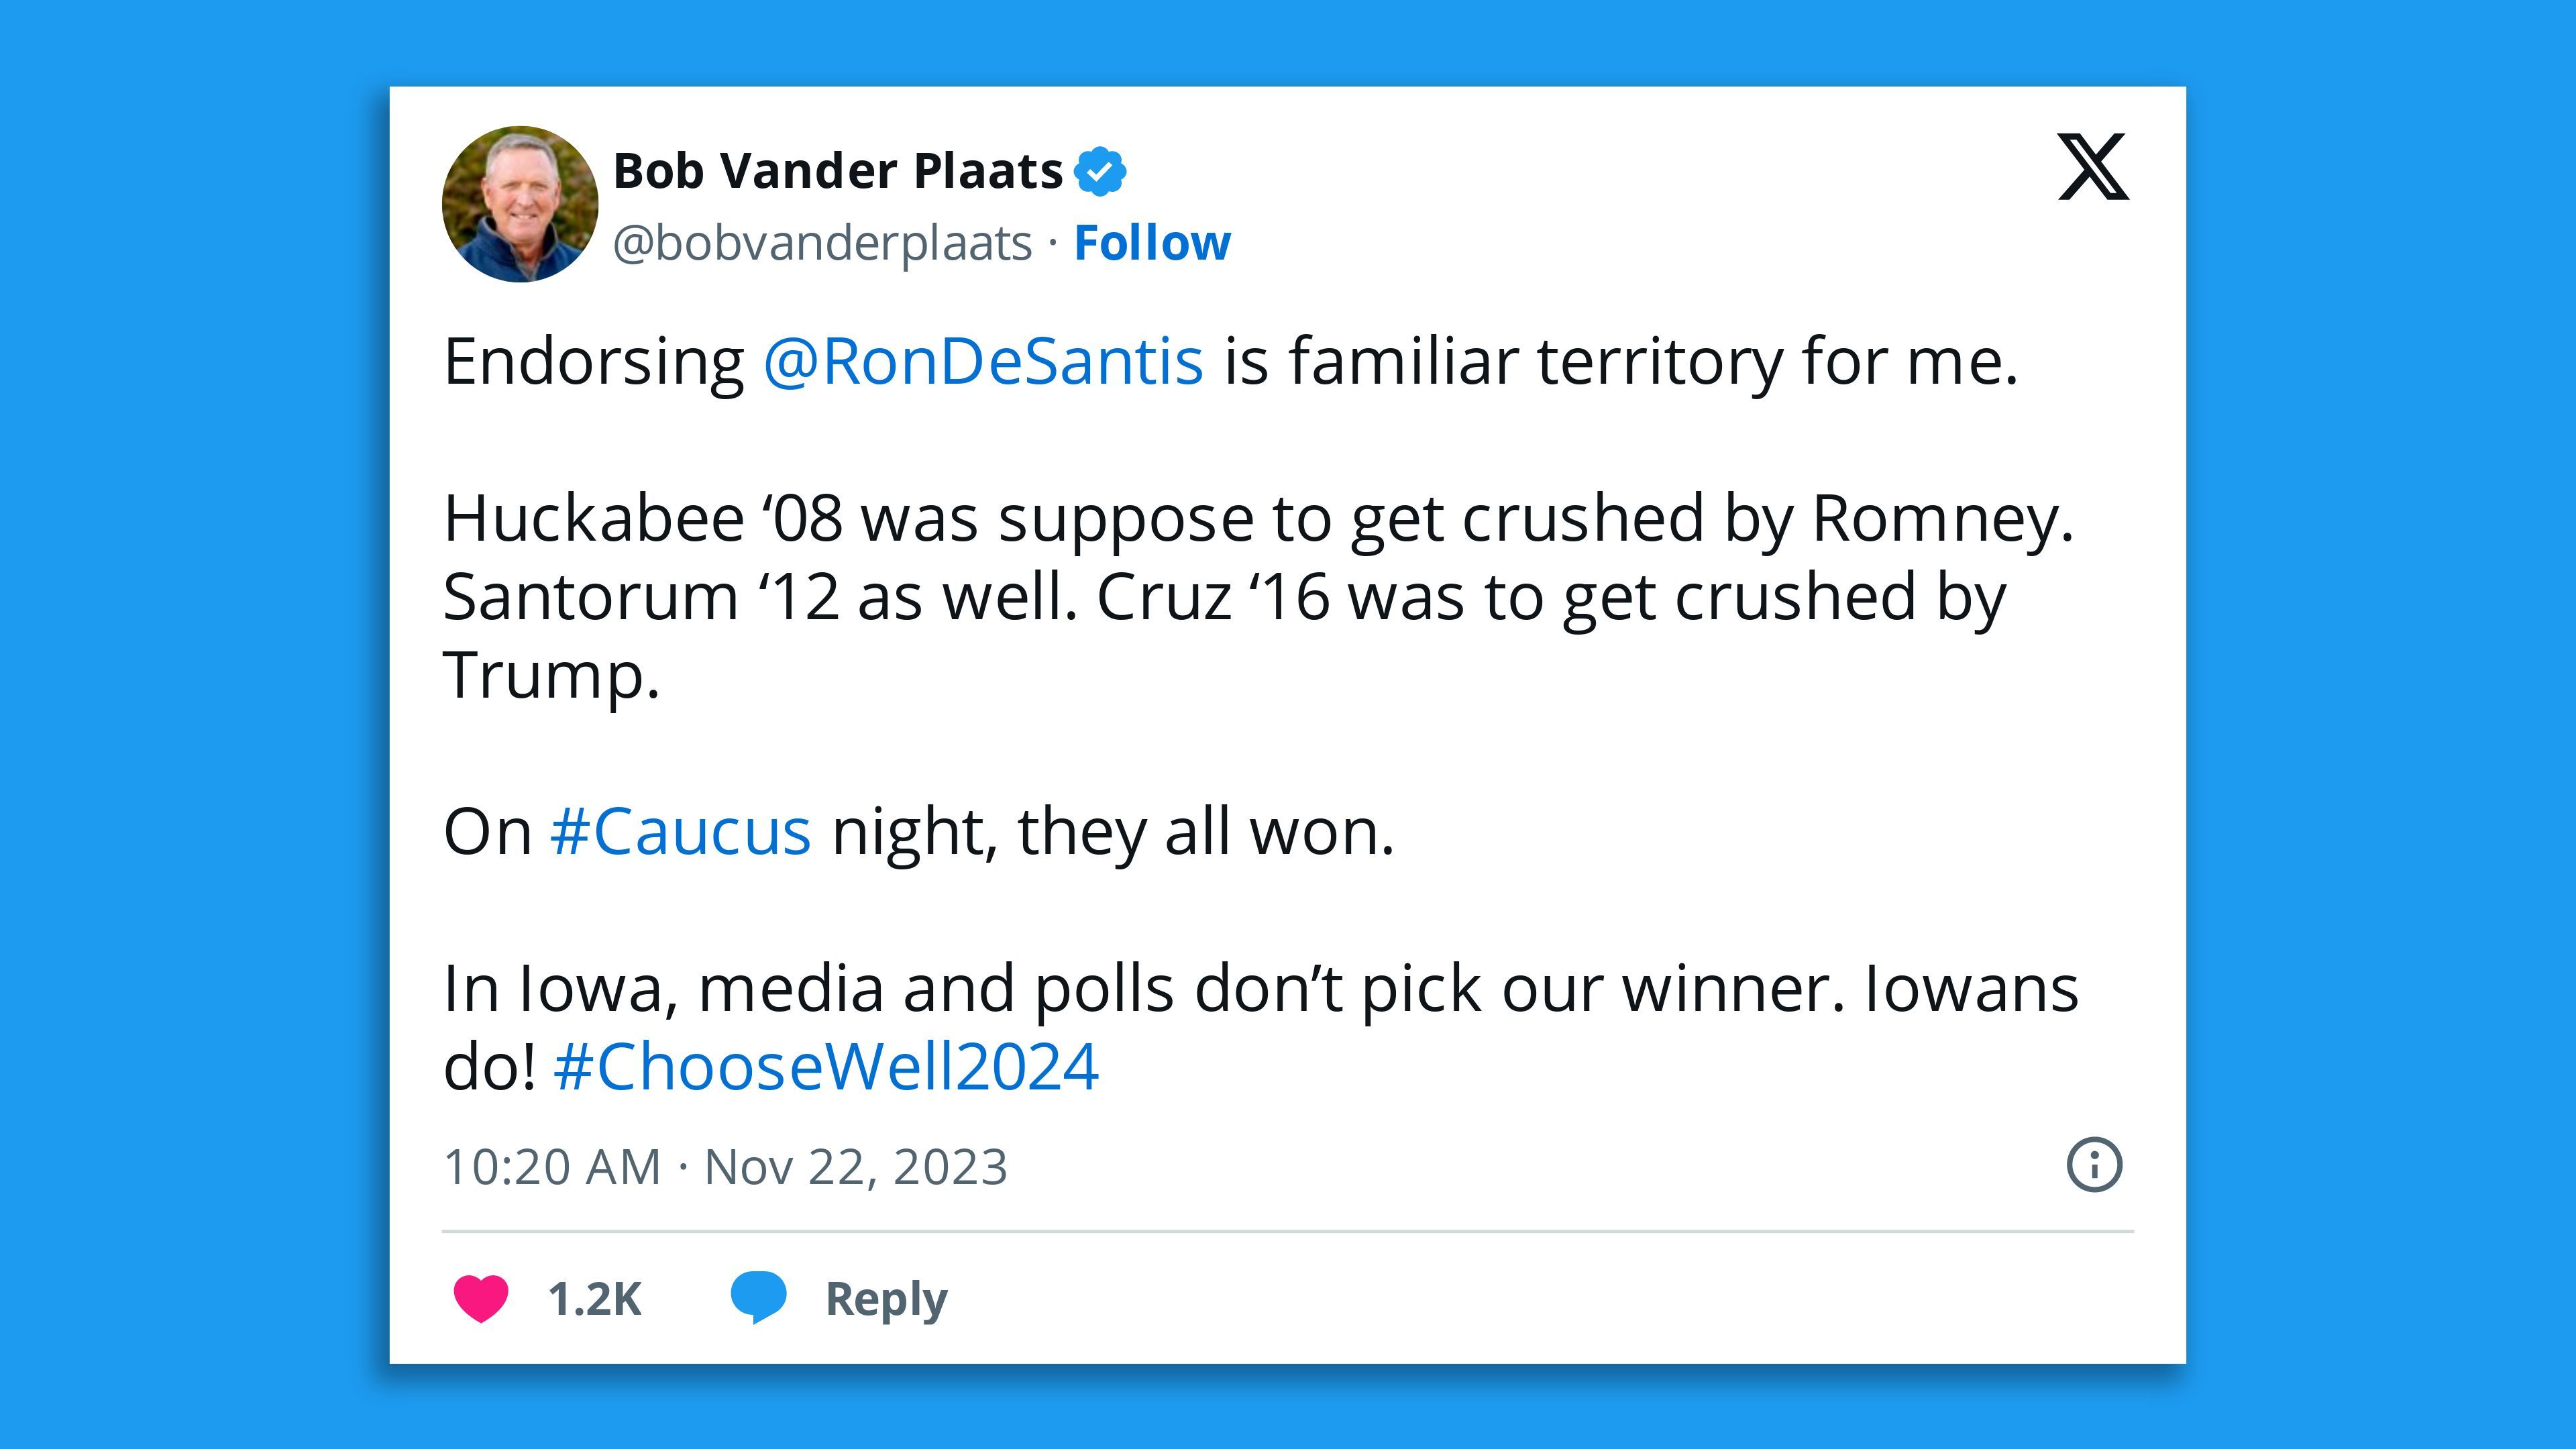This screenshot has width=2576, height=1449.
Task: Select the display name Bob Vander Plaats
Action: [837, 169]
